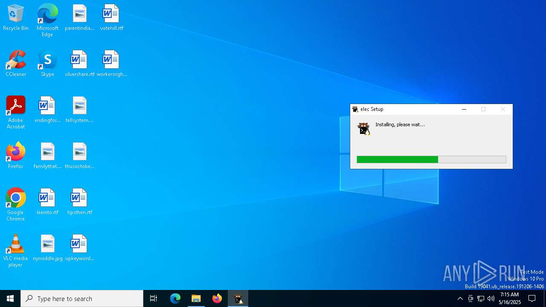Select the thusoctobe image file icon
Image resolution: width=546 pixels, height=307 pixels.
79,156
